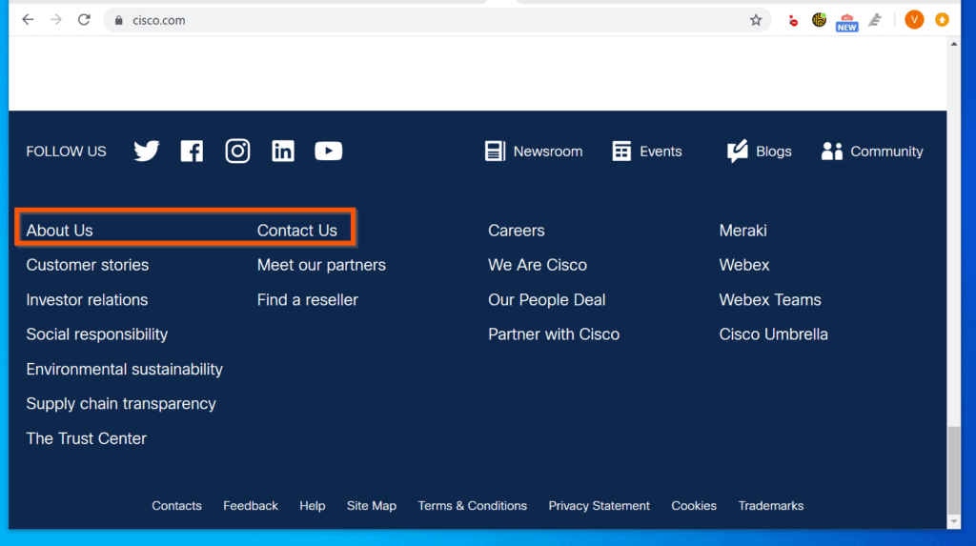Open the Webex link
The image size is (976, 546).
(x=743, y=265)
